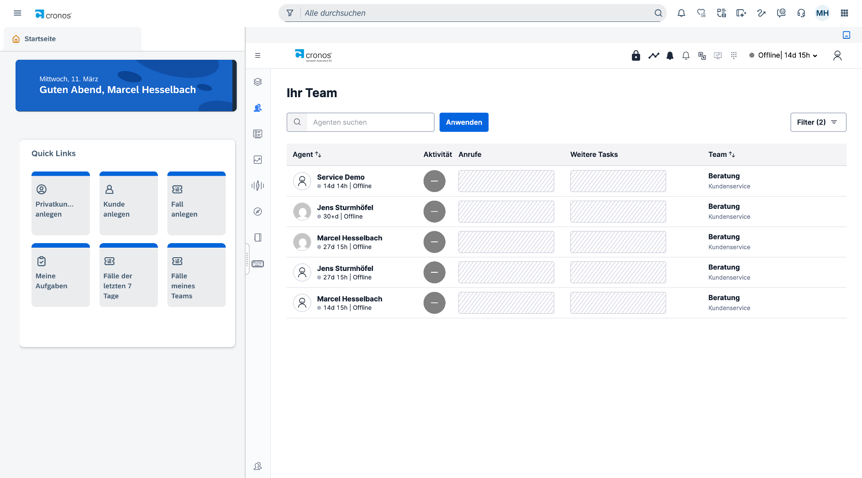This screenshot has height=478, width=862.
Task: Click the Aktivität column header
Action: 437,155
